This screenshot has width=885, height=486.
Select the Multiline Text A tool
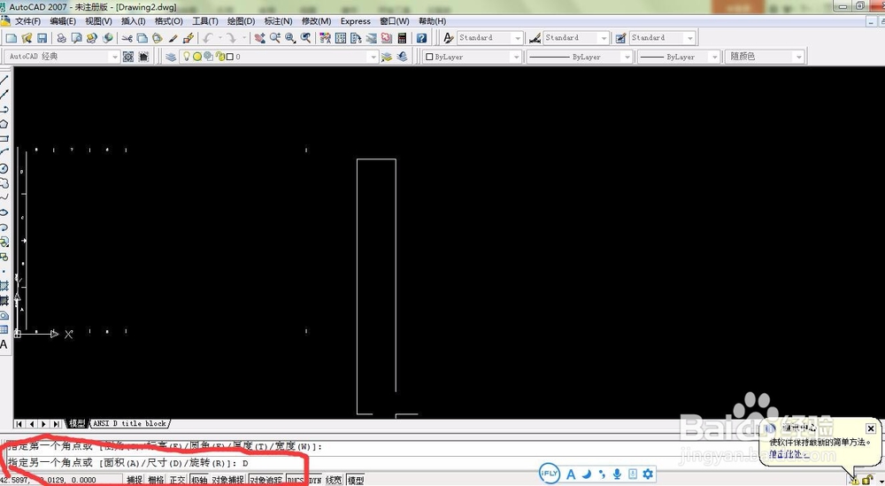pos(4,344)
